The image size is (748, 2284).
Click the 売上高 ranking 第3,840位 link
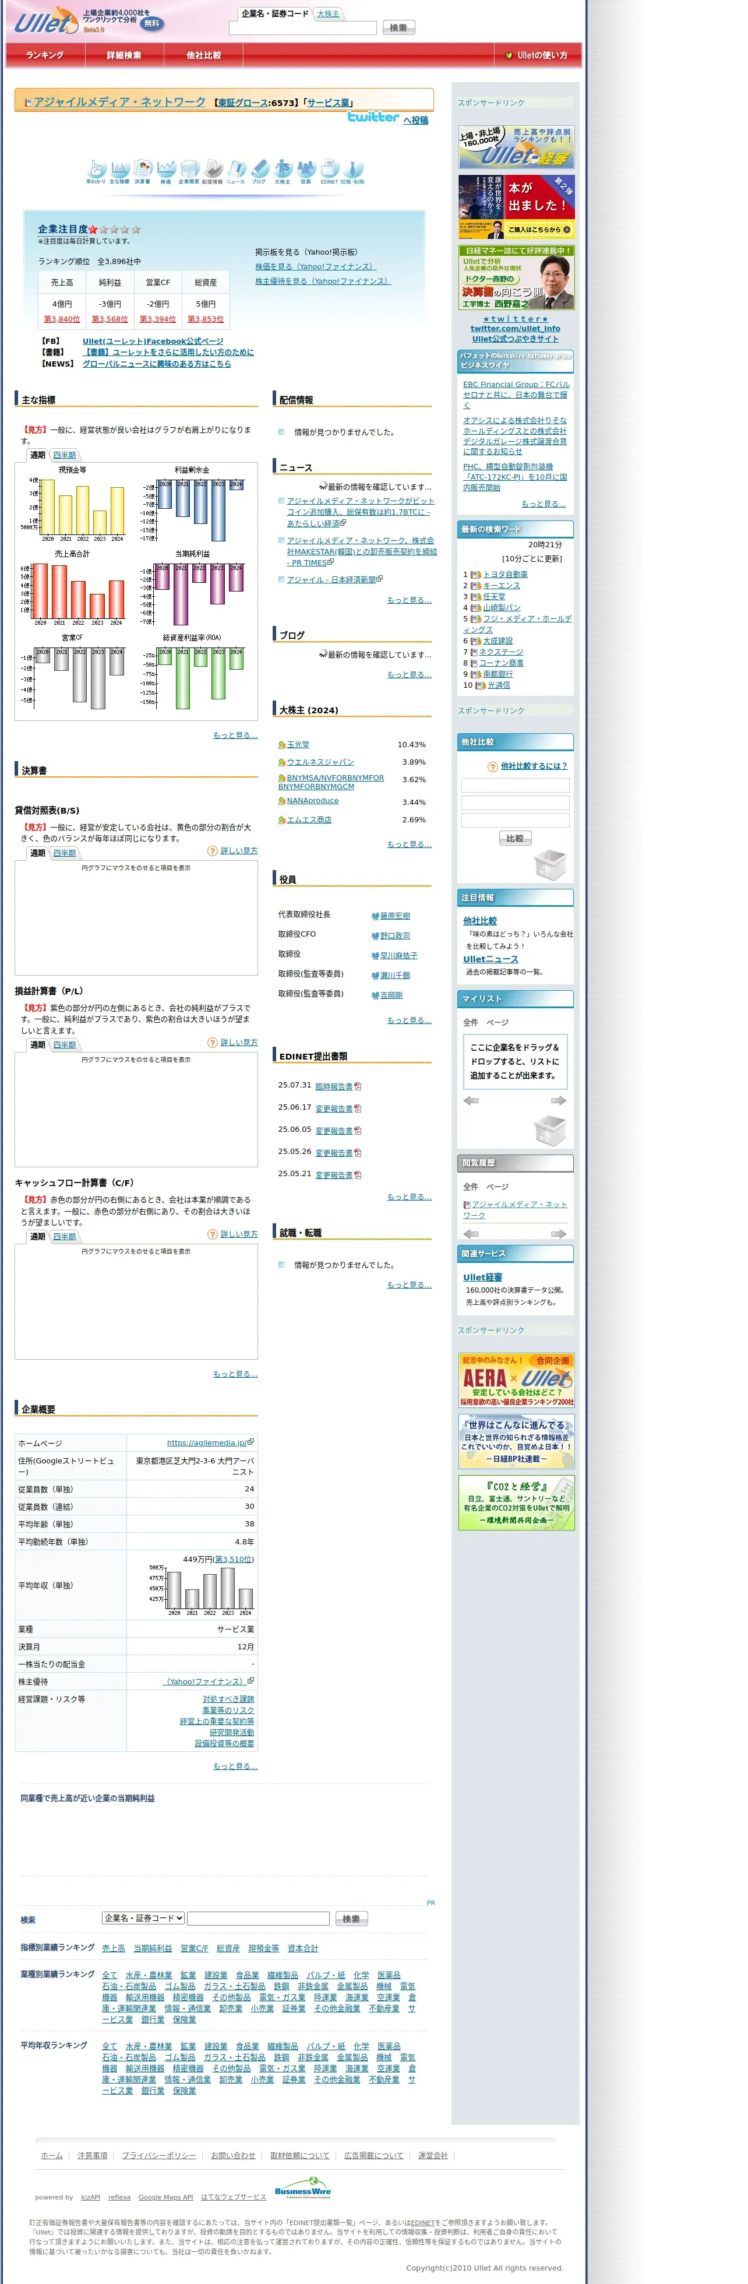click(62, 319)
